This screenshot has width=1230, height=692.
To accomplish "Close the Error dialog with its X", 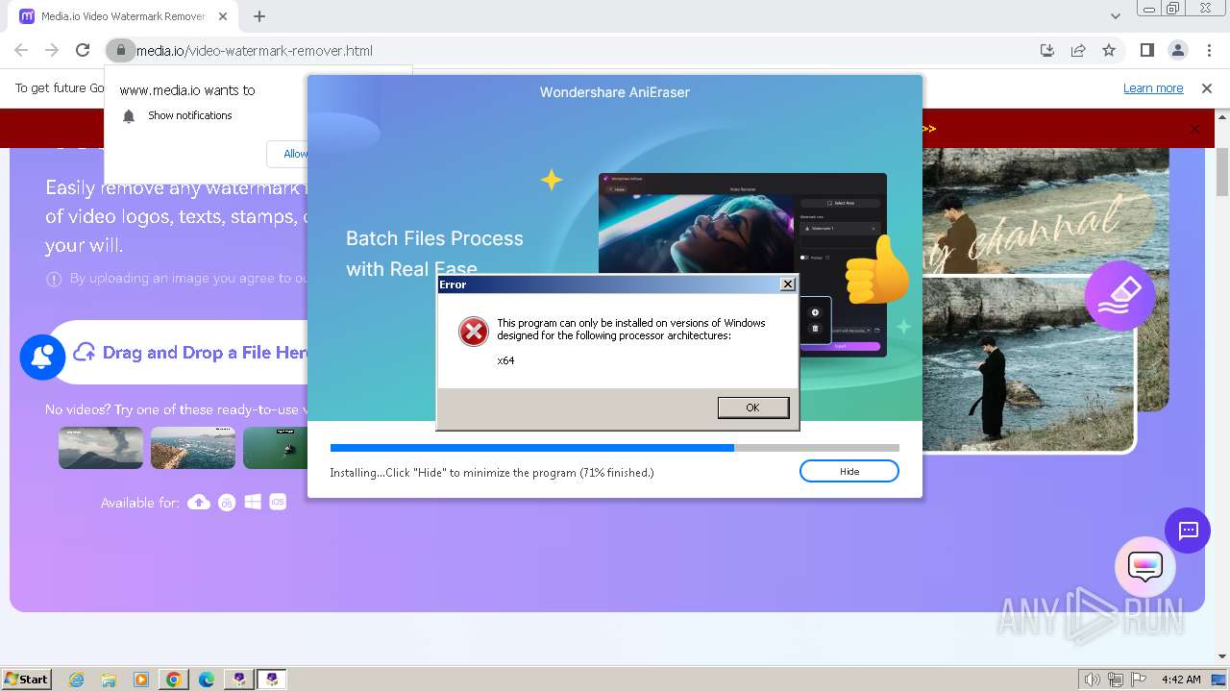I will coord(788,284).
